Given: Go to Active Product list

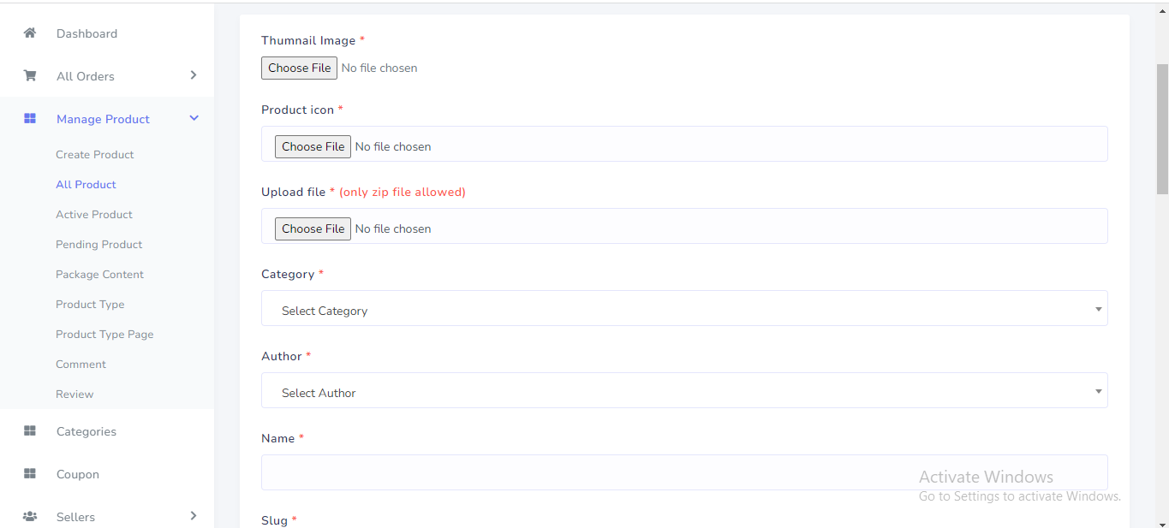Looking at the screenshot, I should point(94,215).
